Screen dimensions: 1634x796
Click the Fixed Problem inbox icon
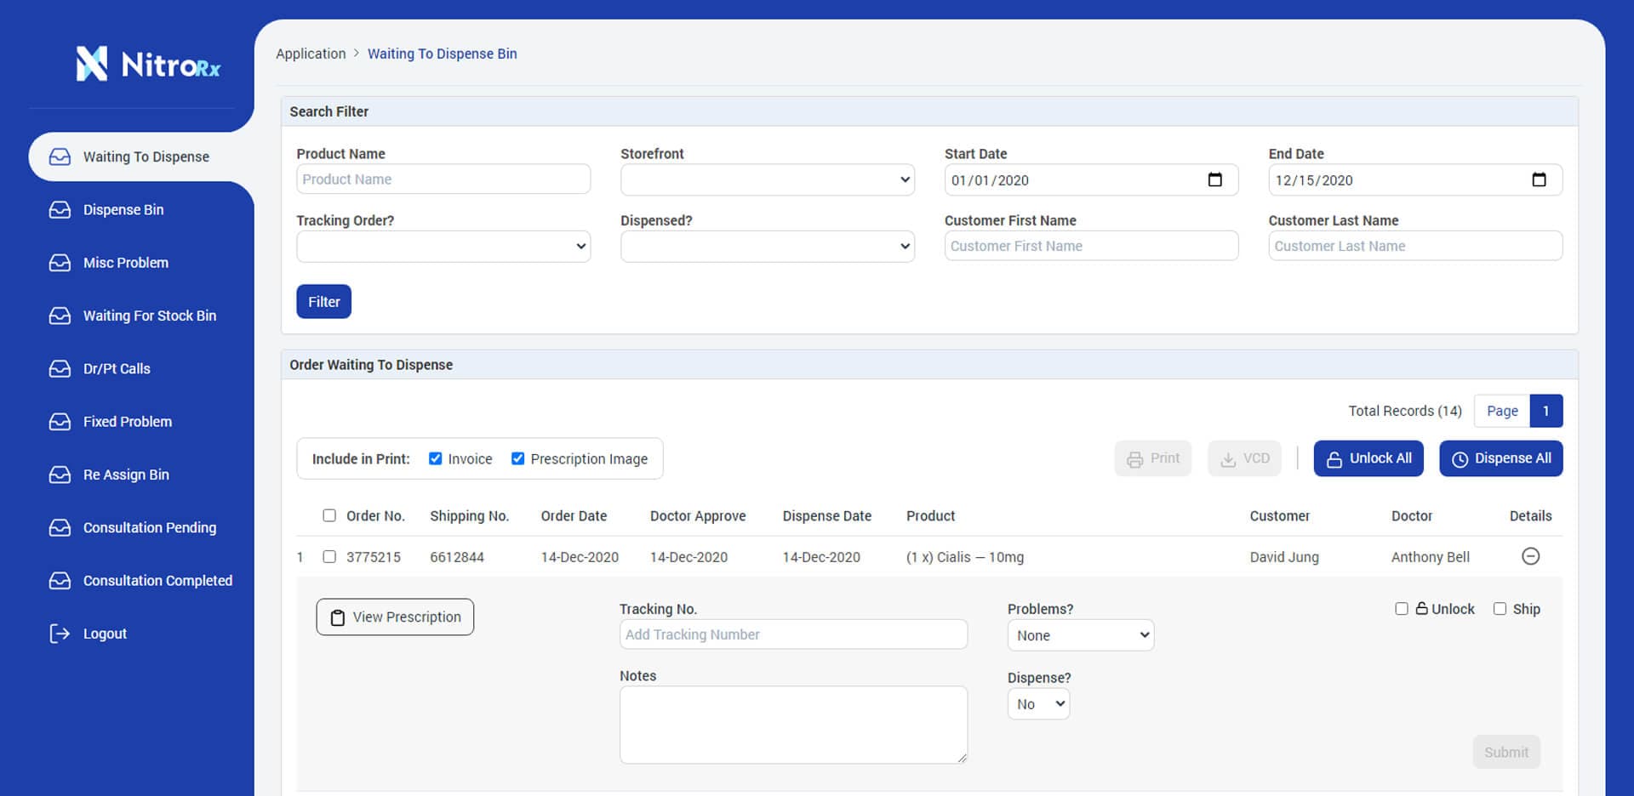(60, 422)
